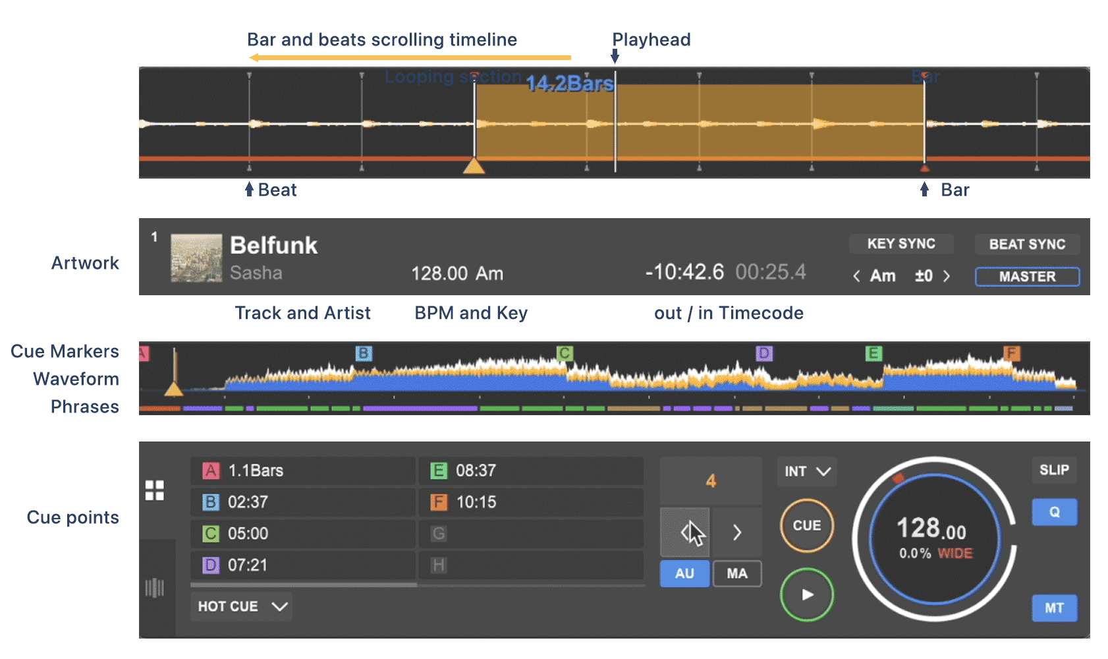Shift key up with right chevron

tap(947, 276)
